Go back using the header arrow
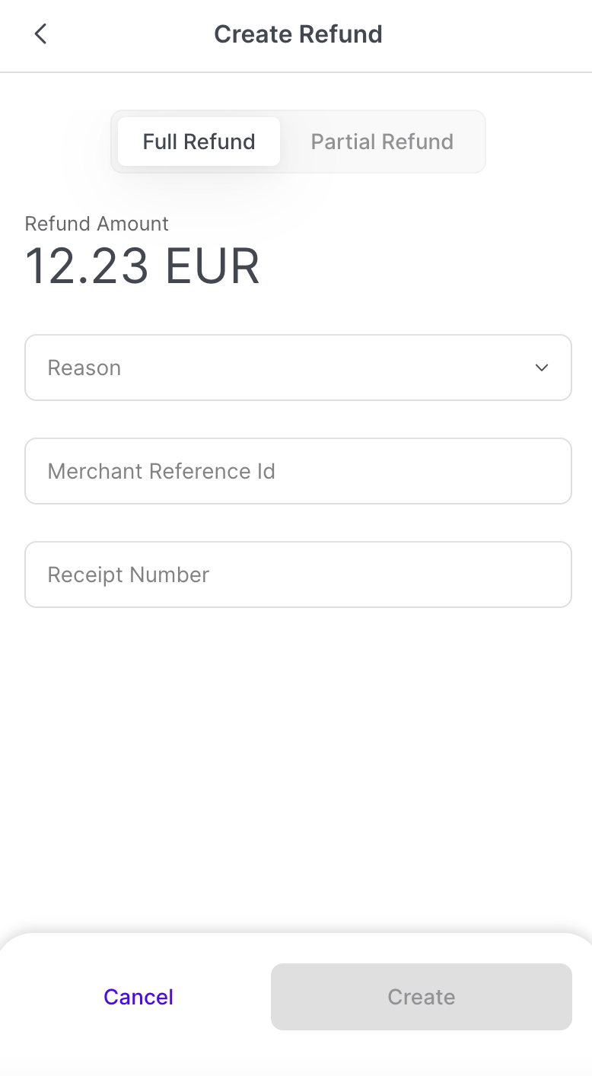Screen dimensions: 592x1076 (x=40, y=34)
